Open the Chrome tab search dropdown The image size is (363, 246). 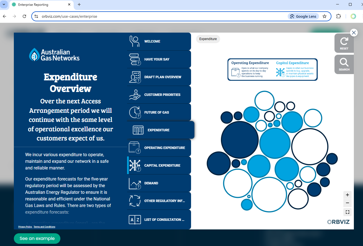coord(4,4)
